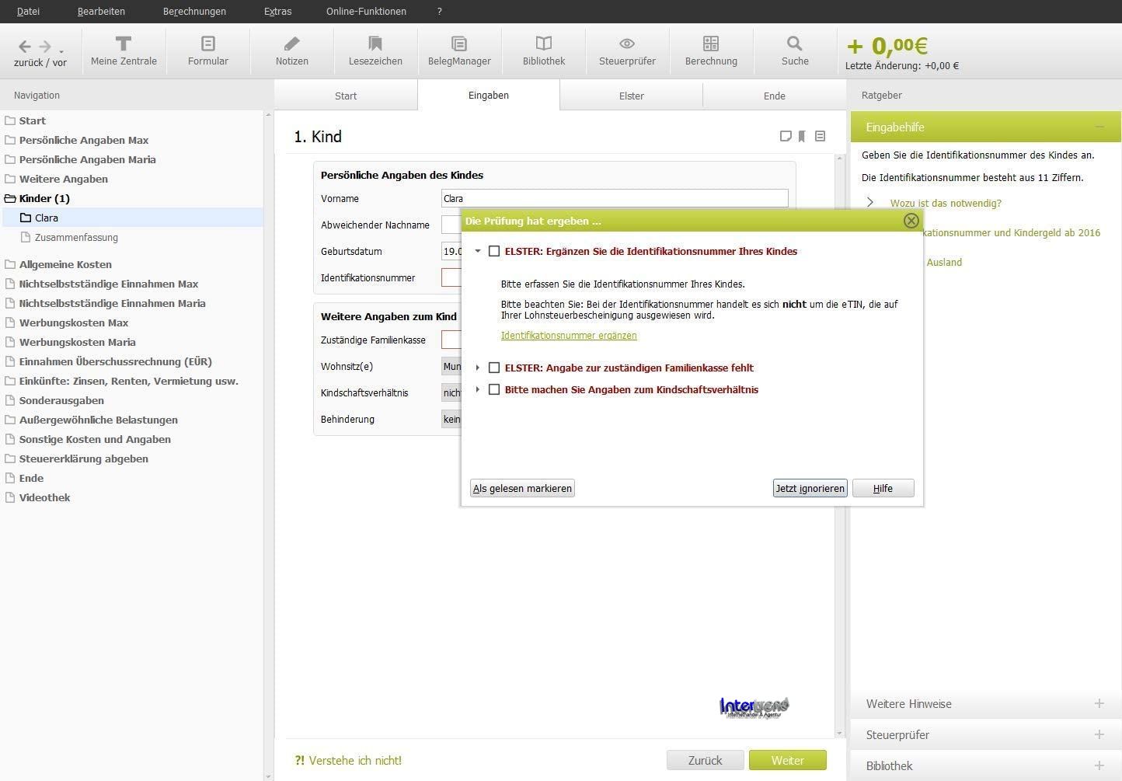Check the Kindschaftsverhältnis message checkbox
Viewport: 1122px width, 781px height.
pos(494,389)
